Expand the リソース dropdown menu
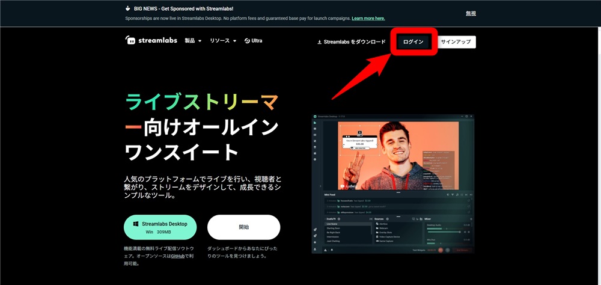Screen dimensions: 601x285 pos(223,41)
